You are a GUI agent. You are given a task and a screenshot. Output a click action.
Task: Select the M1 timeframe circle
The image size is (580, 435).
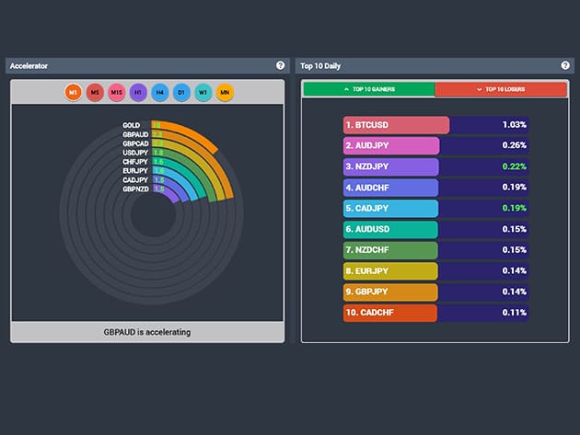coord(74,92)
